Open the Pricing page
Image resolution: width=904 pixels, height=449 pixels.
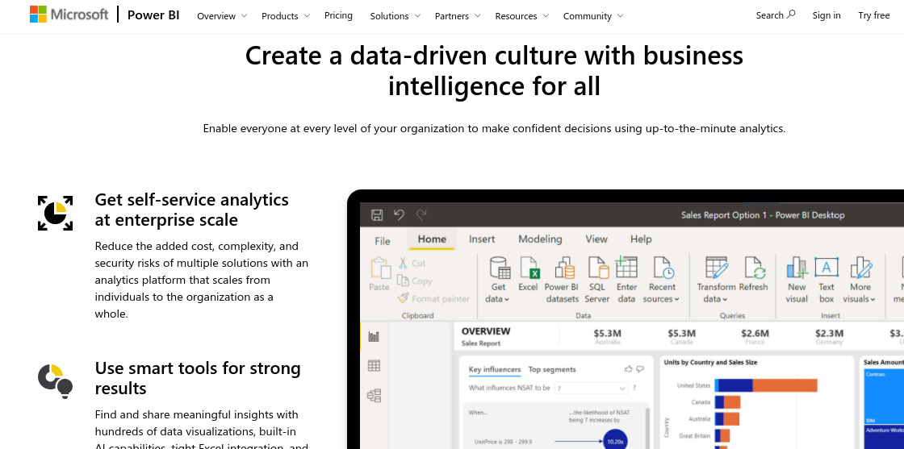[x=338, y=15]
